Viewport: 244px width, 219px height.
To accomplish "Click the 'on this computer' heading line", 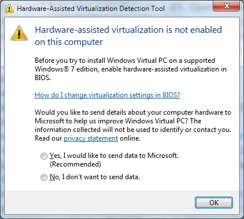I will tap(69, 42).
